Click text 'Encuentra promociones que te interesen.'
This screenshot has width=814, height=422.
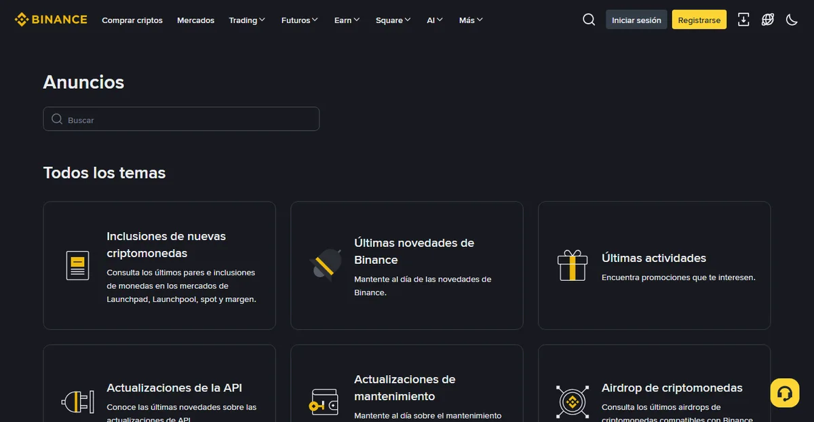click(678, 277)
